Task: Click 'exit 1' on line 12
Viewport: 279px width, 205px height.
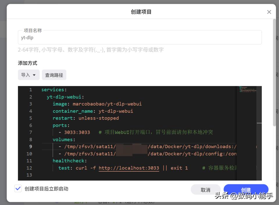Action: point(179,168)
